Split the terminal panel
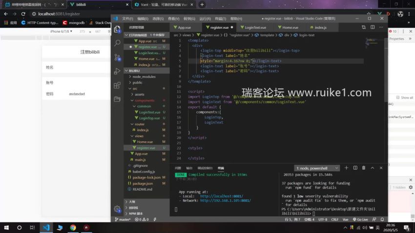 (355, 168)
